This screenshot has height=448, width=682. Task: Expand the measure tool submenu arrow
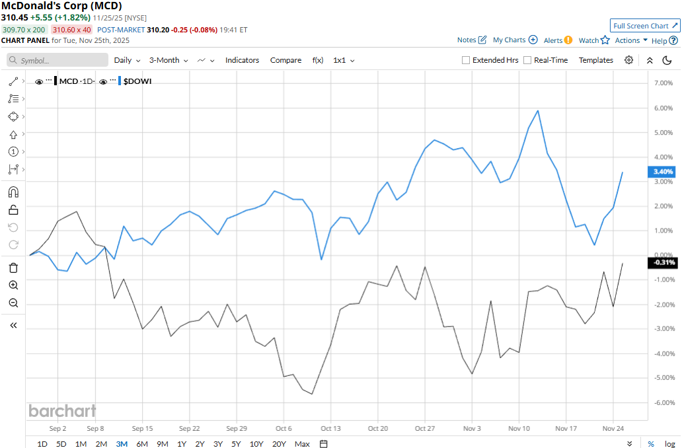coord(23,168)
